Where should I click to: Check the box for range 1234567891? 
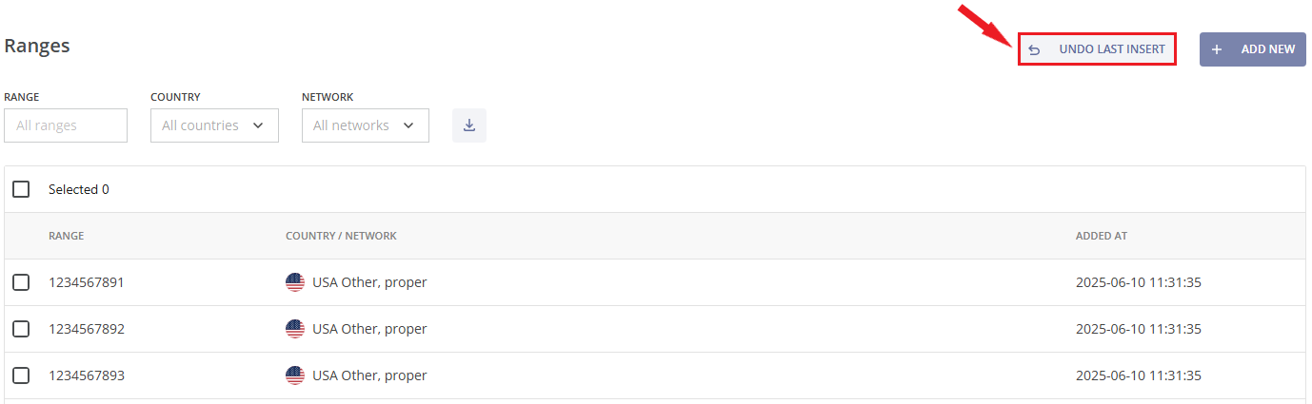21,282
